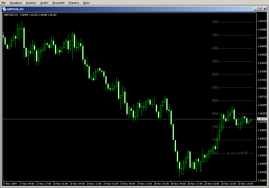This screenshot has width=269, height=188.
Task: Open the File menu
Action: pyautogui.click(x=3, y=3)
